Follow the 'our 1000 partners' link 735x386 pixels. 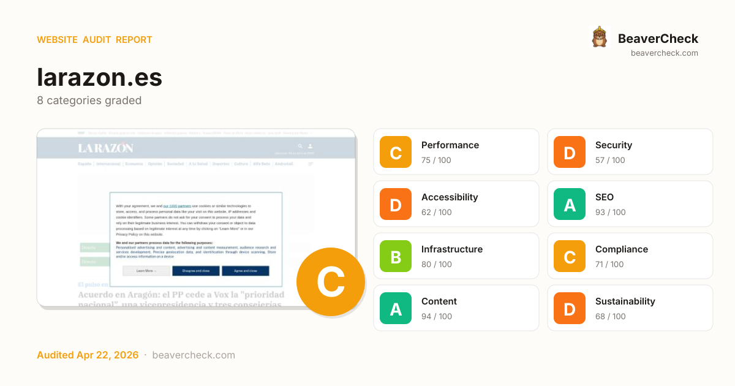pyautogui.click(x=177, y=206)
